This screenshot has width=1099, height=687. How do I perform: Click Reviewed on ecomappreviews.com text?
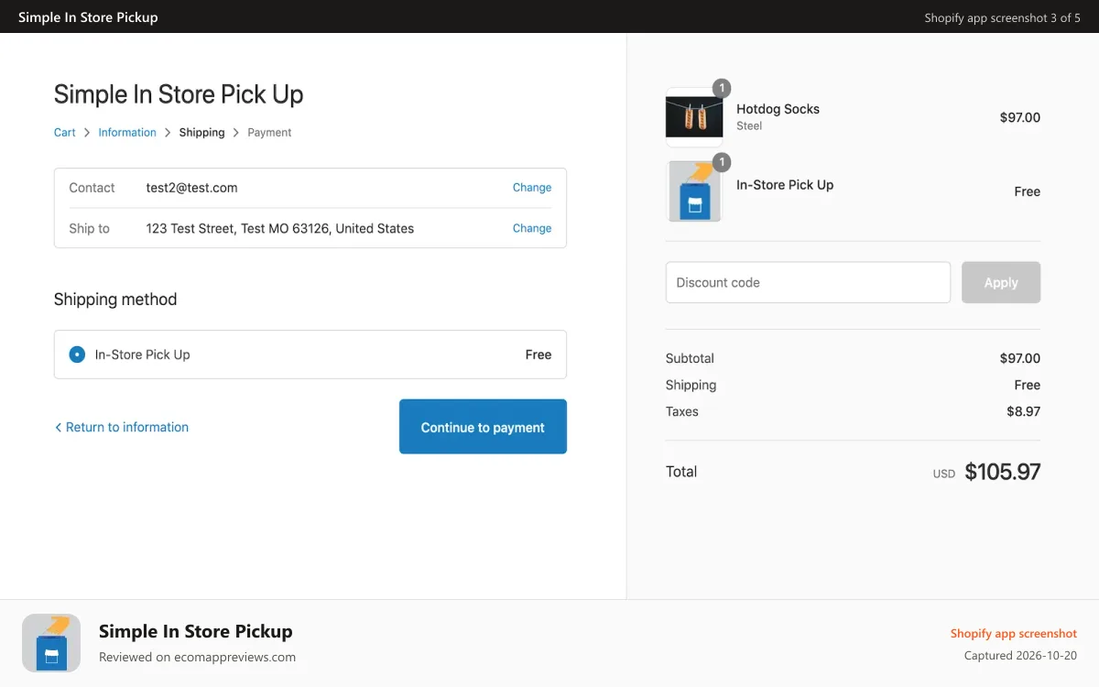coord(197,657)
